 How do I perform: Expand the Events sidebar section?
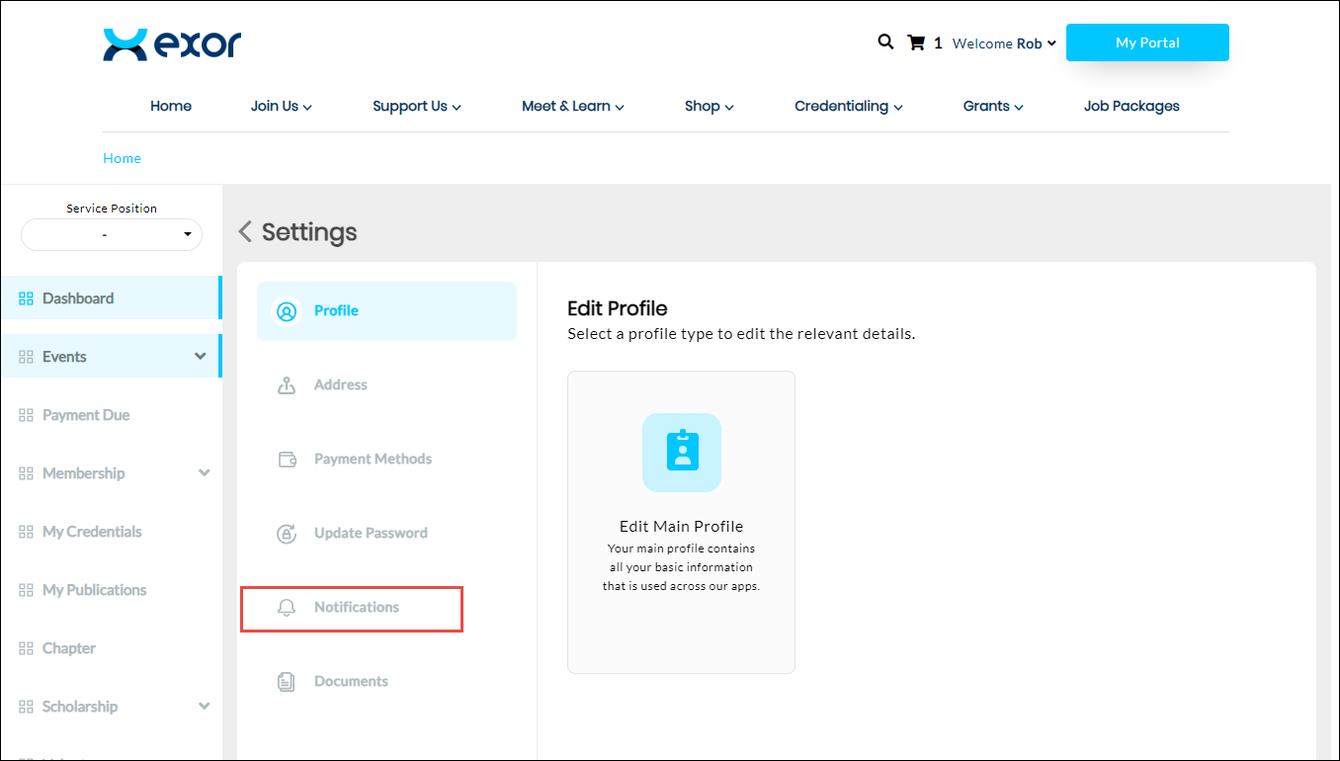pyautogui.click(x=200, y=357)
